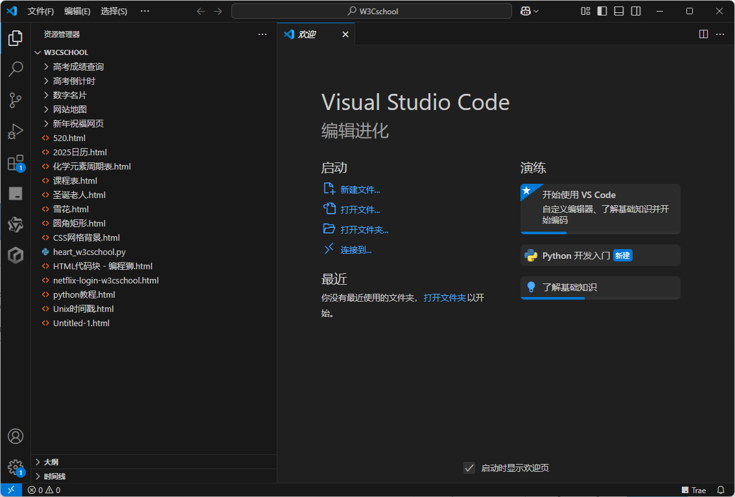Toggle the primary side bar
The image size is (735, 497).
(x=602, y=11)
